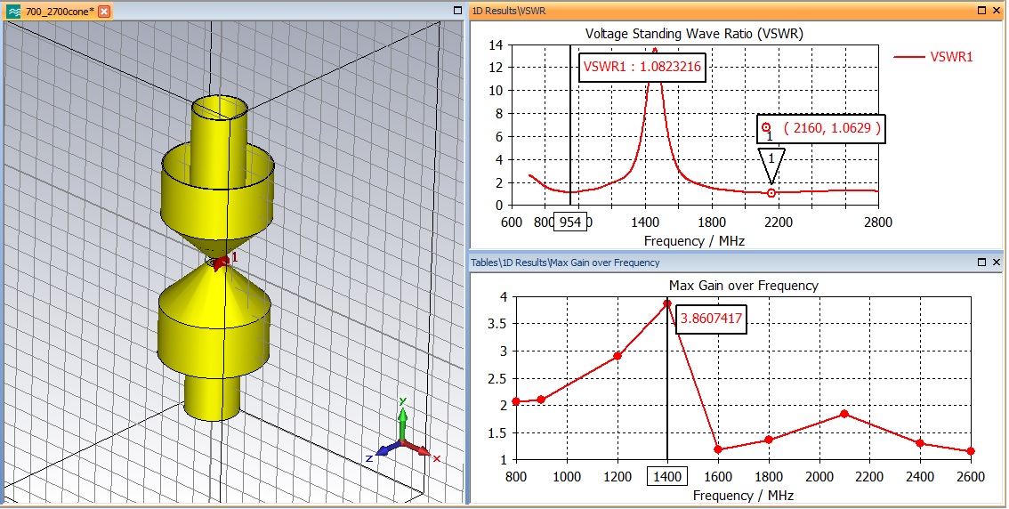Click the 1400 axis marker box in gain plot

pos(667,476)
